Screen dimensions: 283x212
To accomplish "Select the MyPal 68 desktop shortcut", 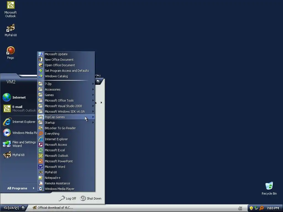I will pos(11,30).
